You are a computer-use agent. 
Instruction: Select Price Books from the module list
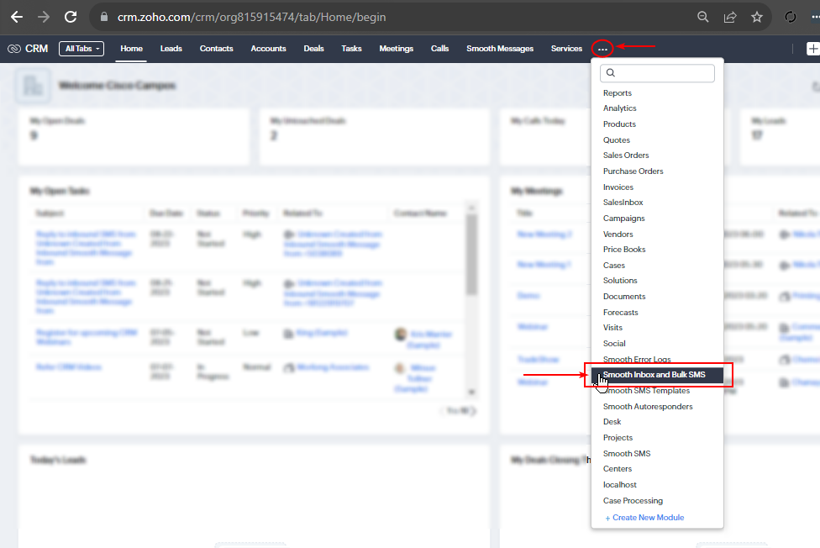coord(624,250)
